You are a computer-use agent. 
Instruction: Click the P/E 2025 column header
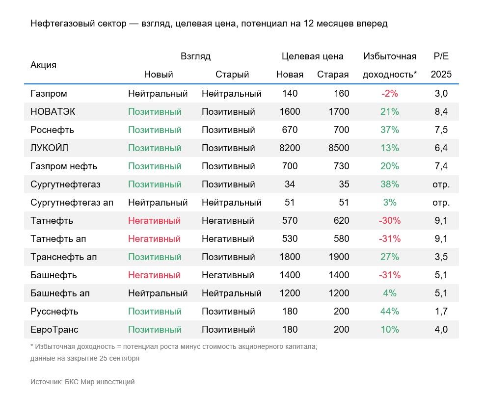point(441,65)
